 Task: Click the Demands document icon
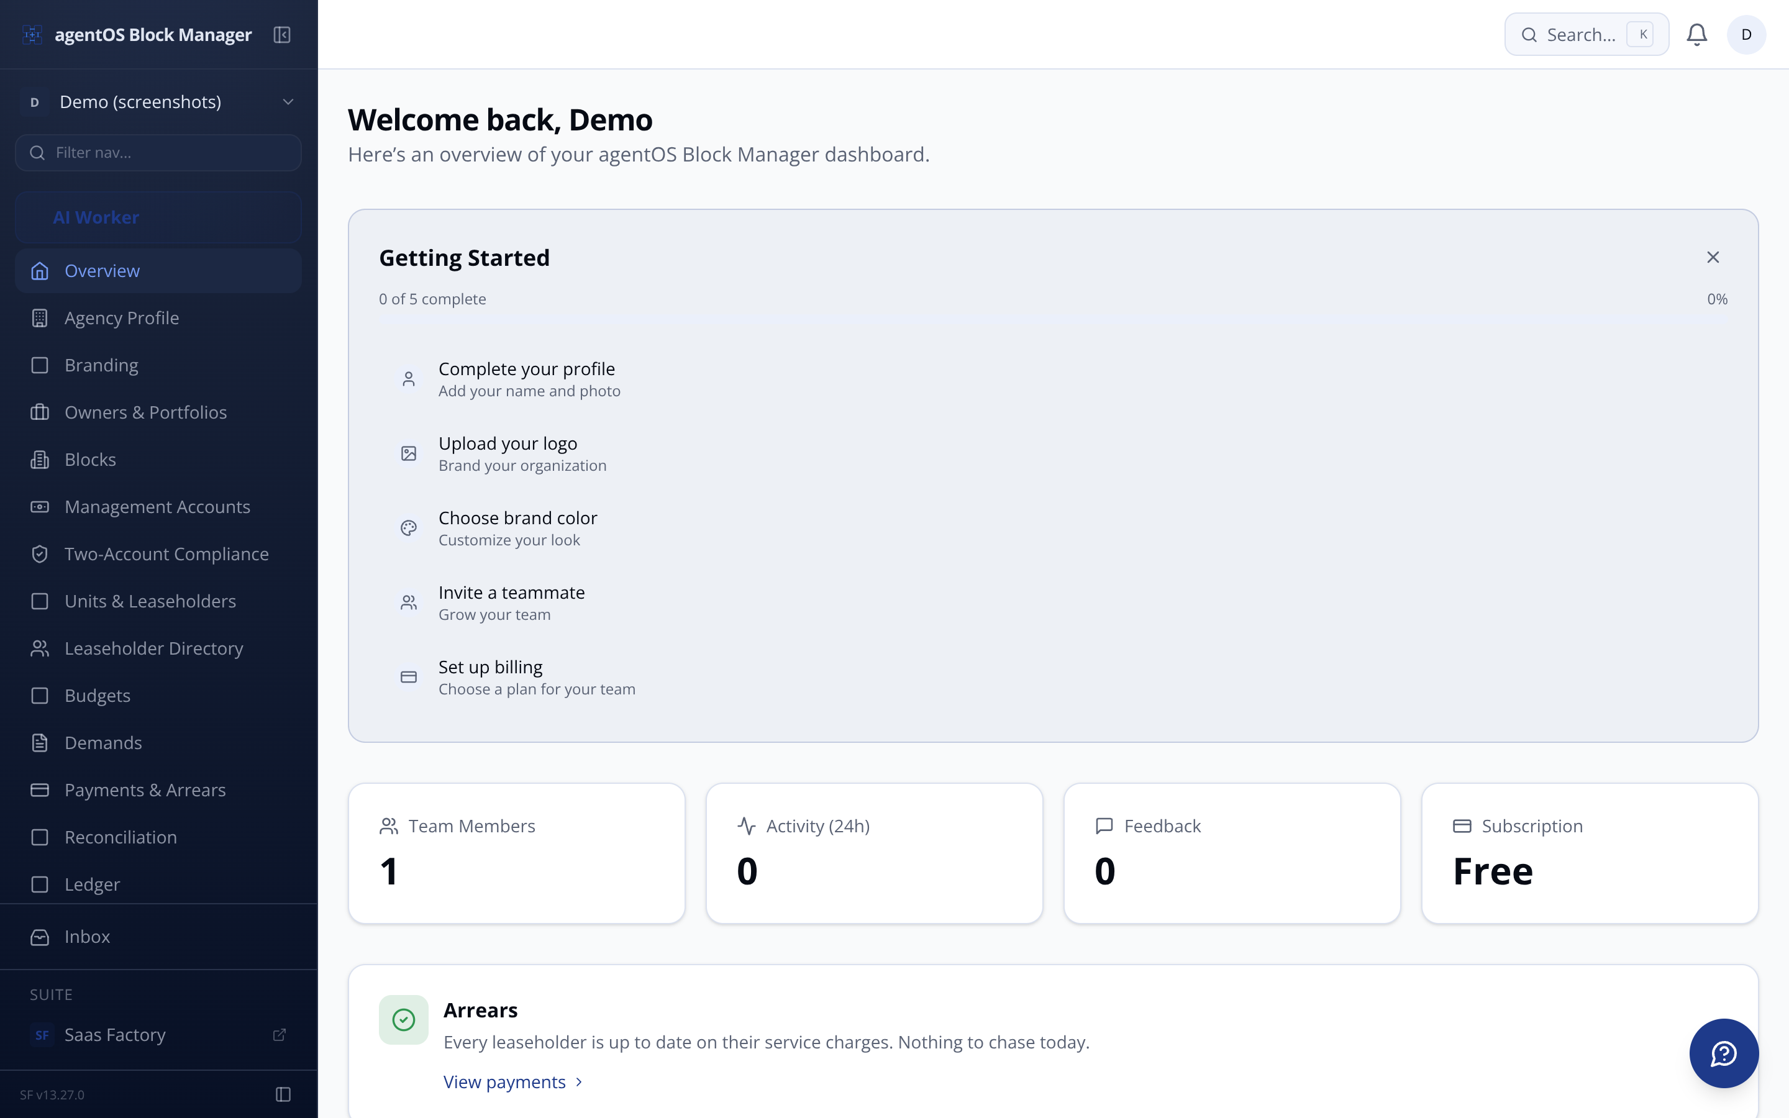(x=40, y=743)
